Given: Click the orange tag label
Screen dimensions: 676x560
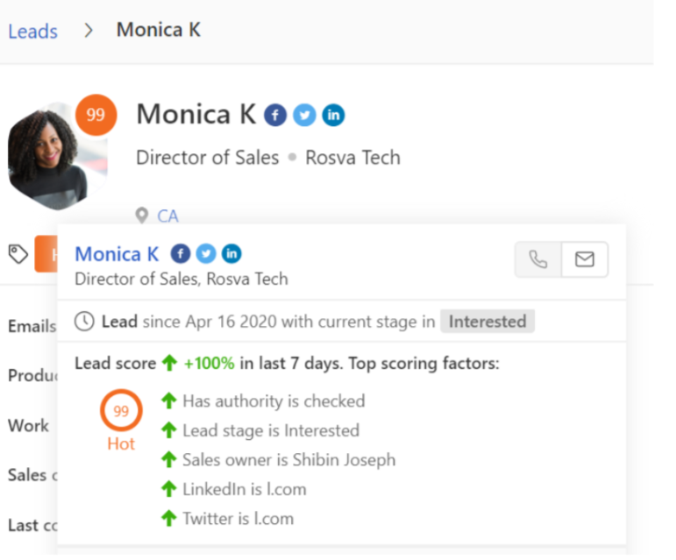Looking at the screenshot, I should [x=46, y=254].
